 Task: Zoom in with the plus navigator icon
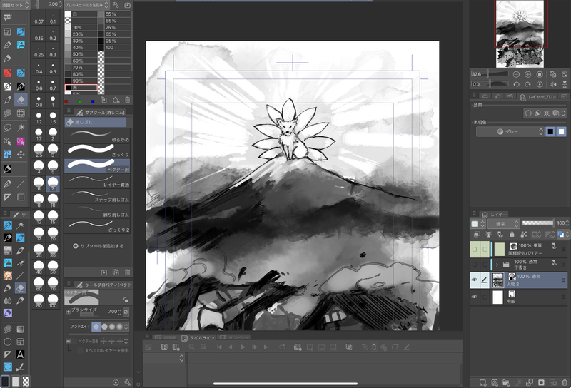coord(527,74)
